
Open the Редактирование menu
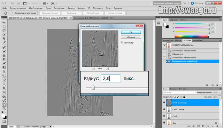point(18,8)
